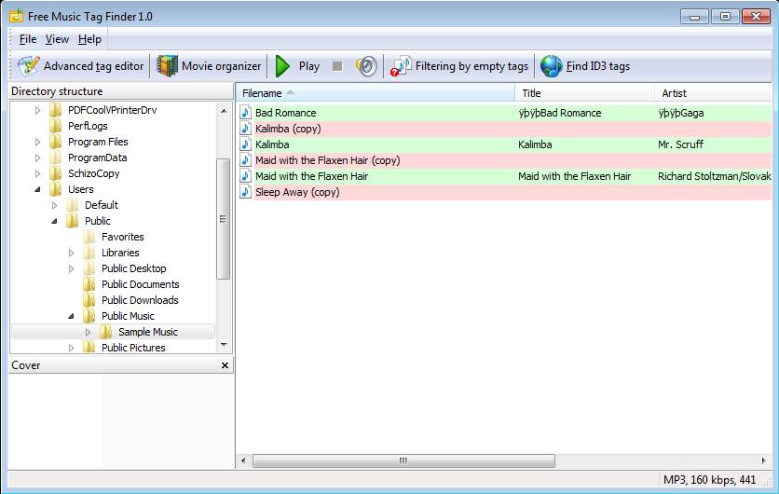
Task: Collapse the Users folder tree node
Action: pos(38,189)
